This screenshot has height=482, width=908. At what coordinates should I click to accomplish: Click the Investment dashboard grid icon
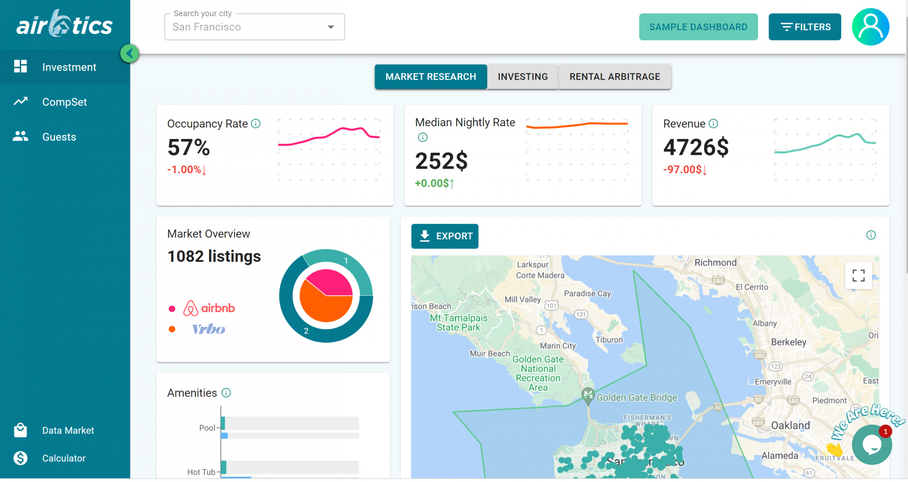click(x=20, y=66)
